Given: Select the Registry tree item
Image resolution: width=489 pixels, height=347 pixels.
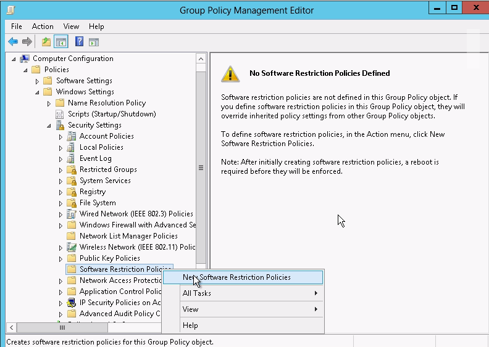Looking at the screenshot, I should pyautogui.click(x=93, y=192).
